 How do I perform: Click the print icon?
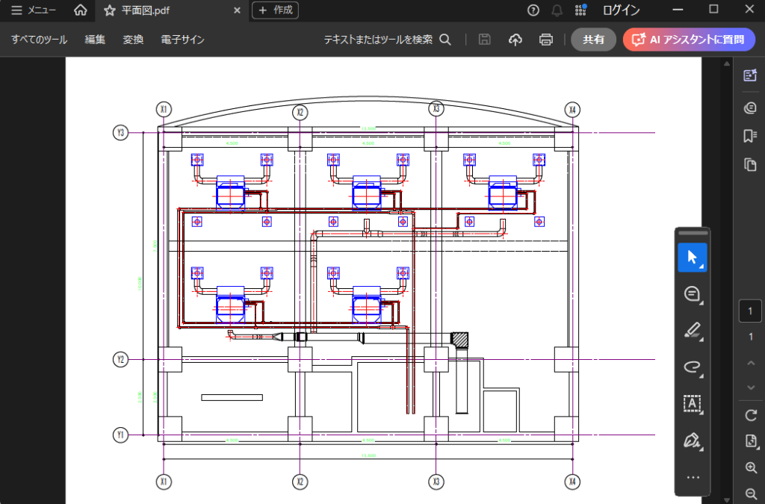(x=546, y=40)
